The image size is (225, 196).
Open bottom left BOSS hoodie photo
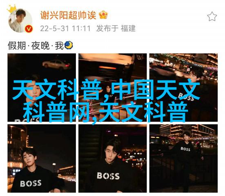(42, 158)
